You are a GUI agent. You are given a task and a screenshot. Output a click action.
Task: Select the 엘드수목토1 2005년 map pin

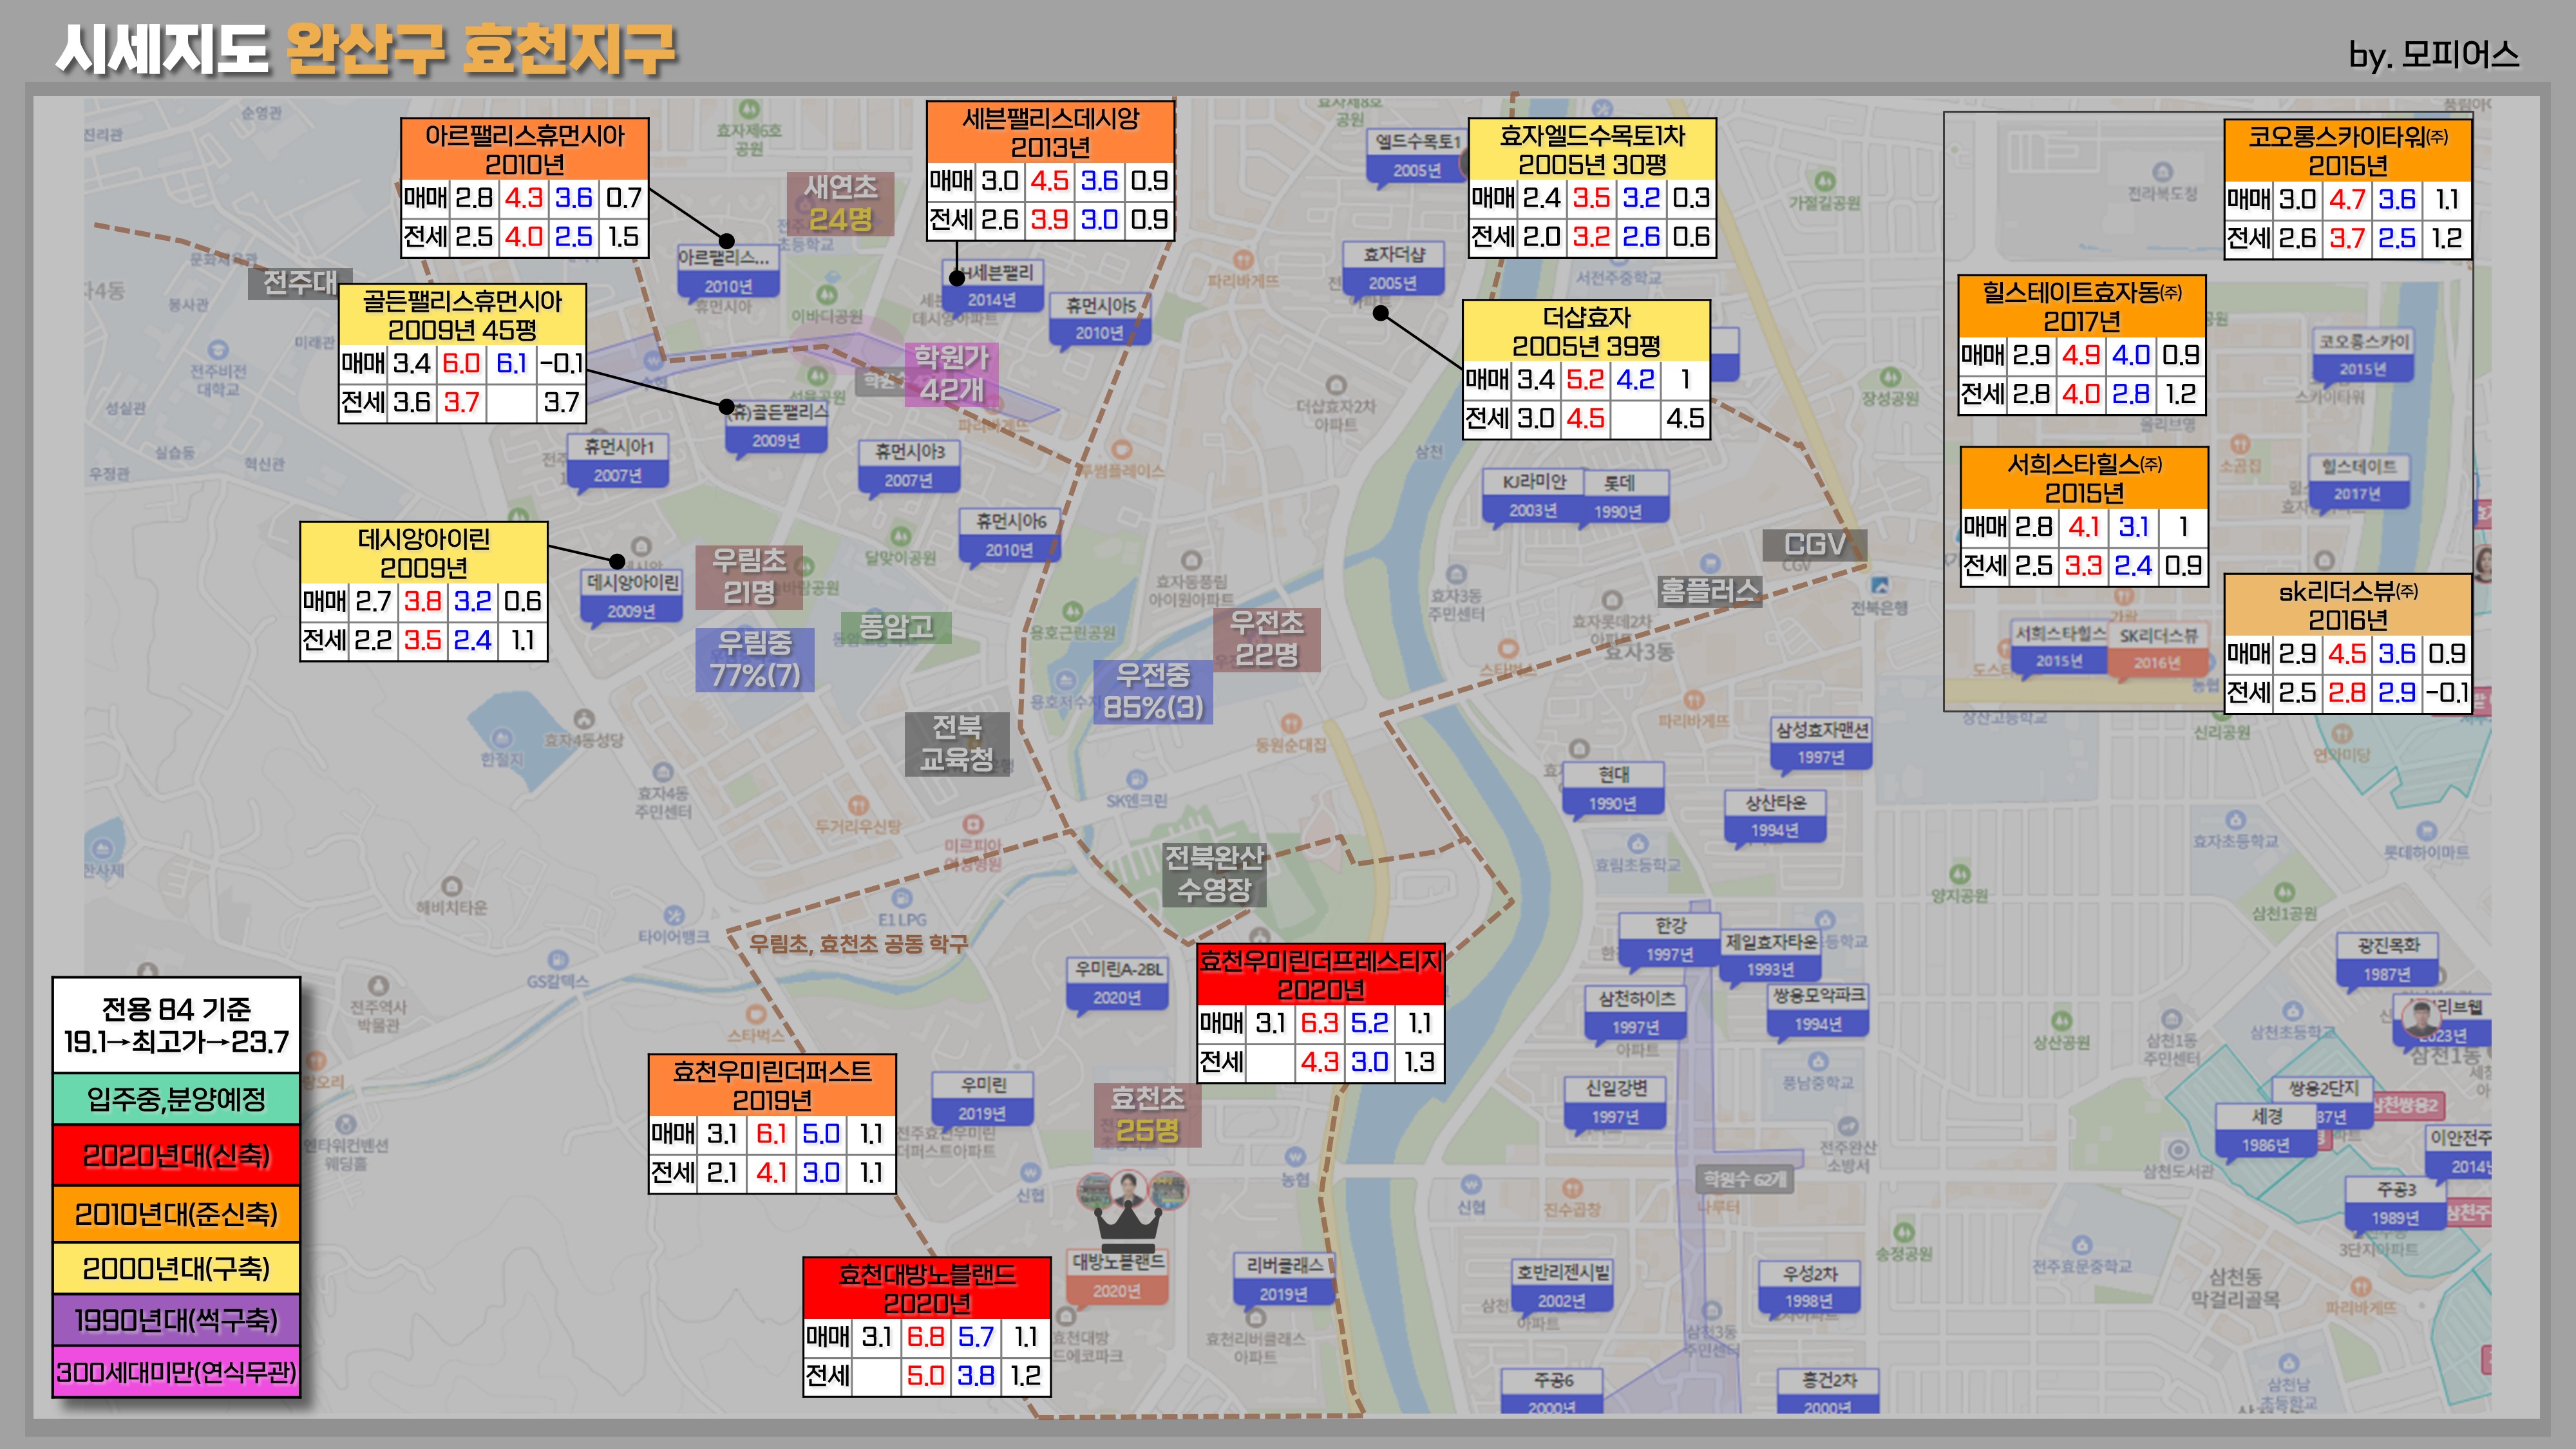point(1416,155)
